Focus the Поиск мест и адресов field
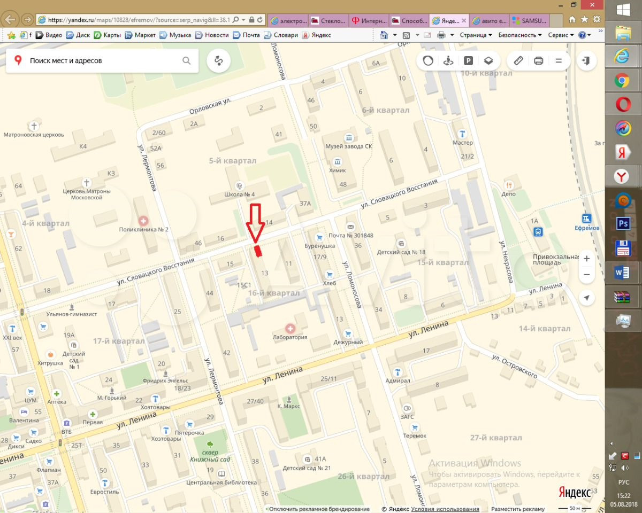Screen dimensions: 642x513 click(x=102, y=61)
